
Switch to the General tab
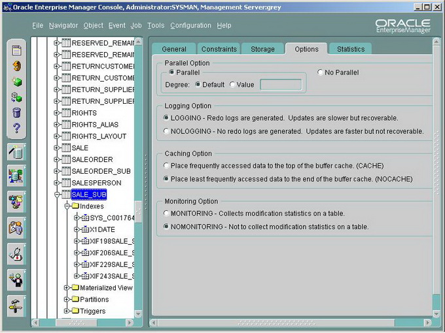pyautogui.click(x=174, y=49)
